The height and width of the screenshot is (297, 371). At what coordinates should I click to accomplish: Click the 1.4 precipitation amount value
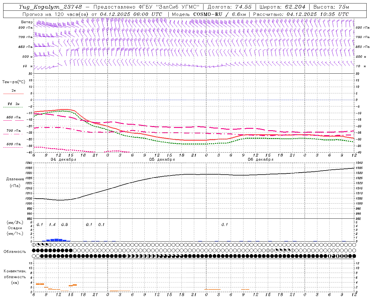point(52,225)
